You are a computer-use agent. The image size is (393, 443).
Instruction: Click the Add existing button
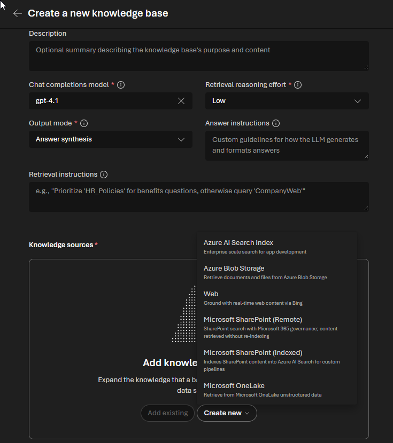pos(167,413)
